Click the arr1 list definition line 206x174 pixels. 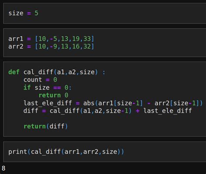pos(51,39)
